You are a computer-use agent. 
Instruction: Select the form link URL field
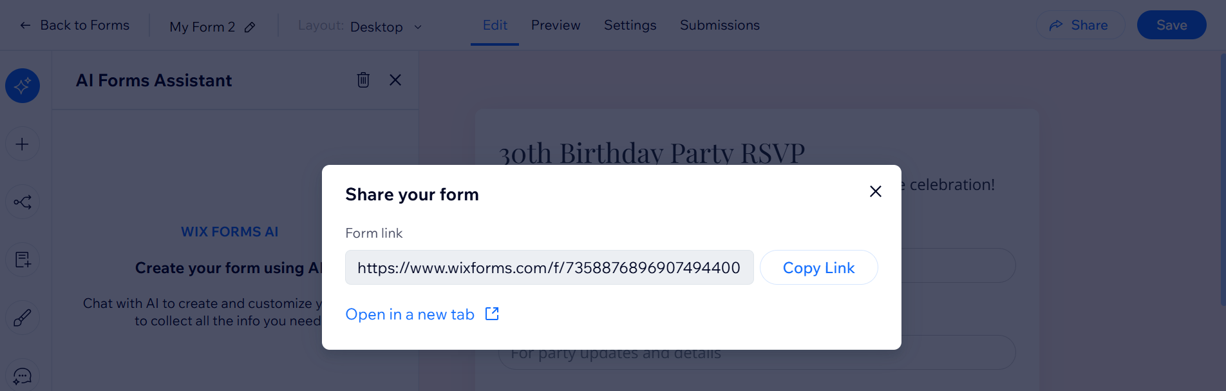[549, 267]
